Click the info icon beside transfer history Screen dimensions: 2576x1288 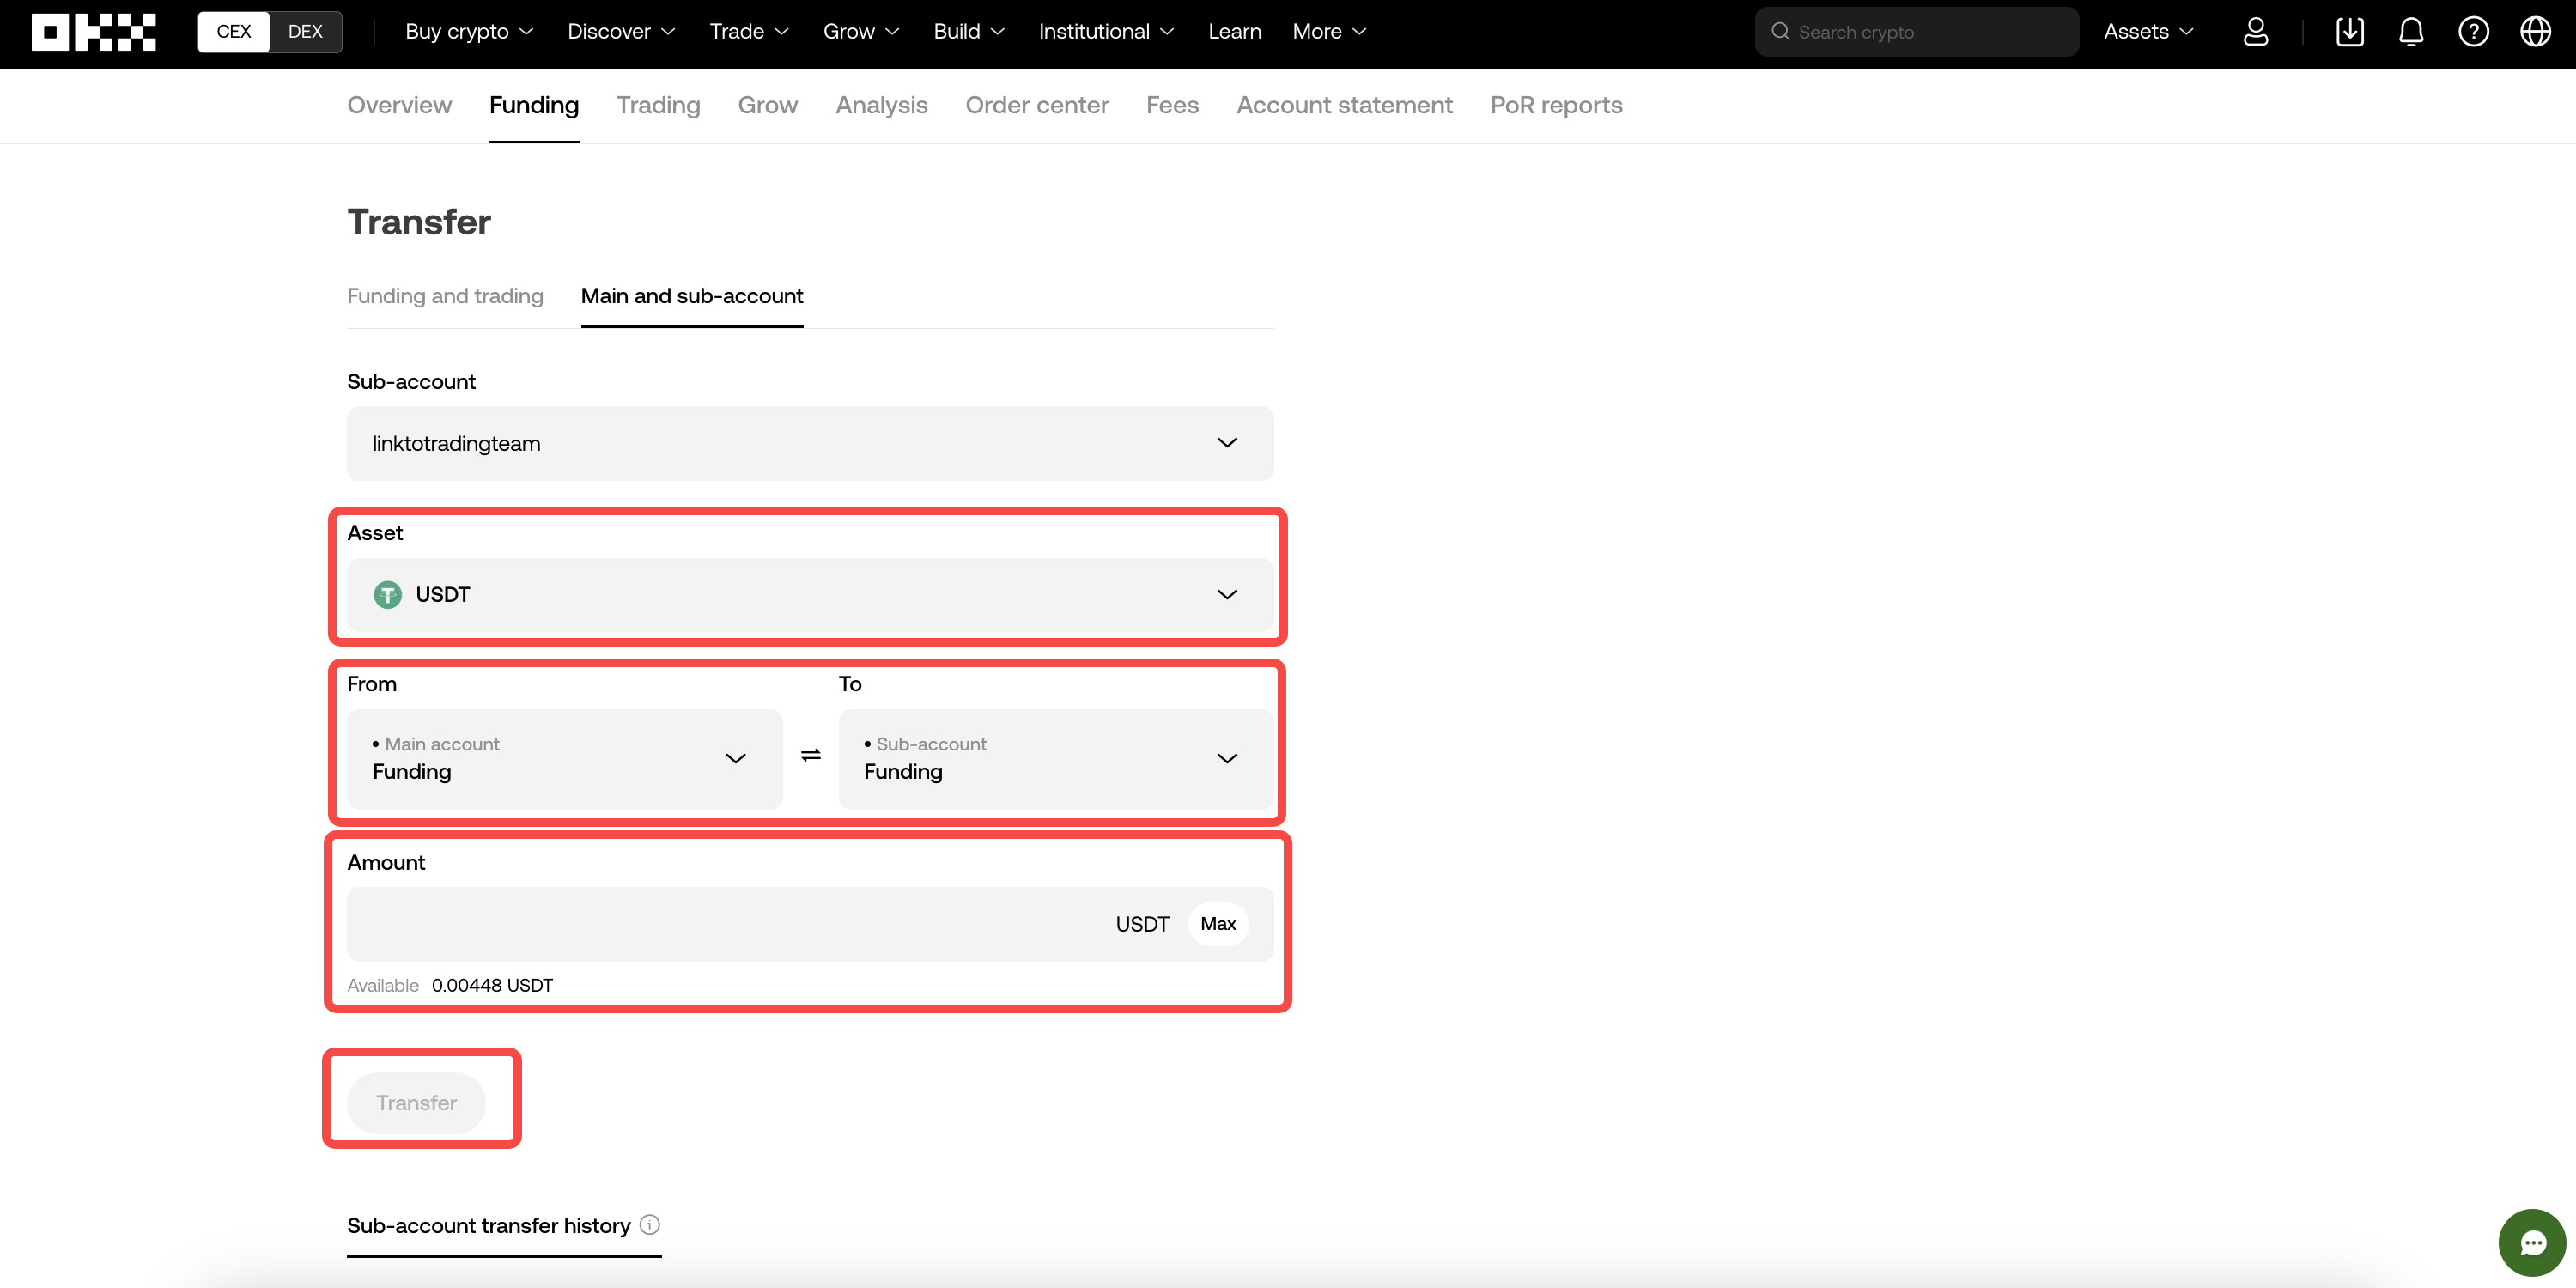click(650, 1224)
